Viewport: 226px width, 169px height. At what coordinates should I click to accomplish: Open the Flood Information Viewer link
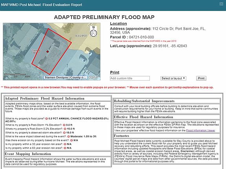(x=200, y=131)
